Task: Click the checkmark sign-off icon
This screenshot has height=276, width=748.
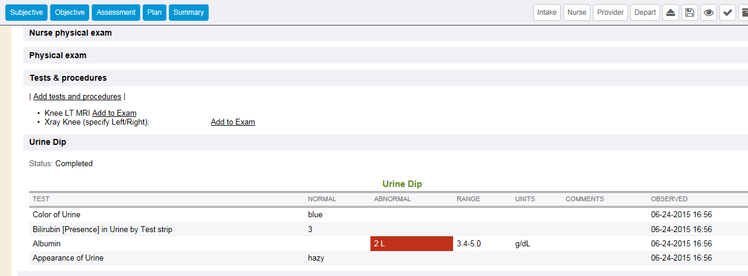Action: click(728, 12)
